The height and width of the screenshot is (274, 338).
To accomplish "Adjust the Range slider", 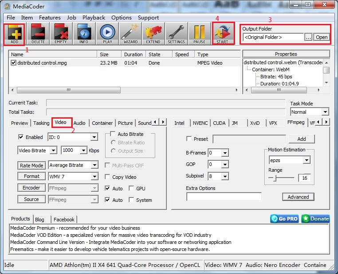I will (x=275, y=178).
